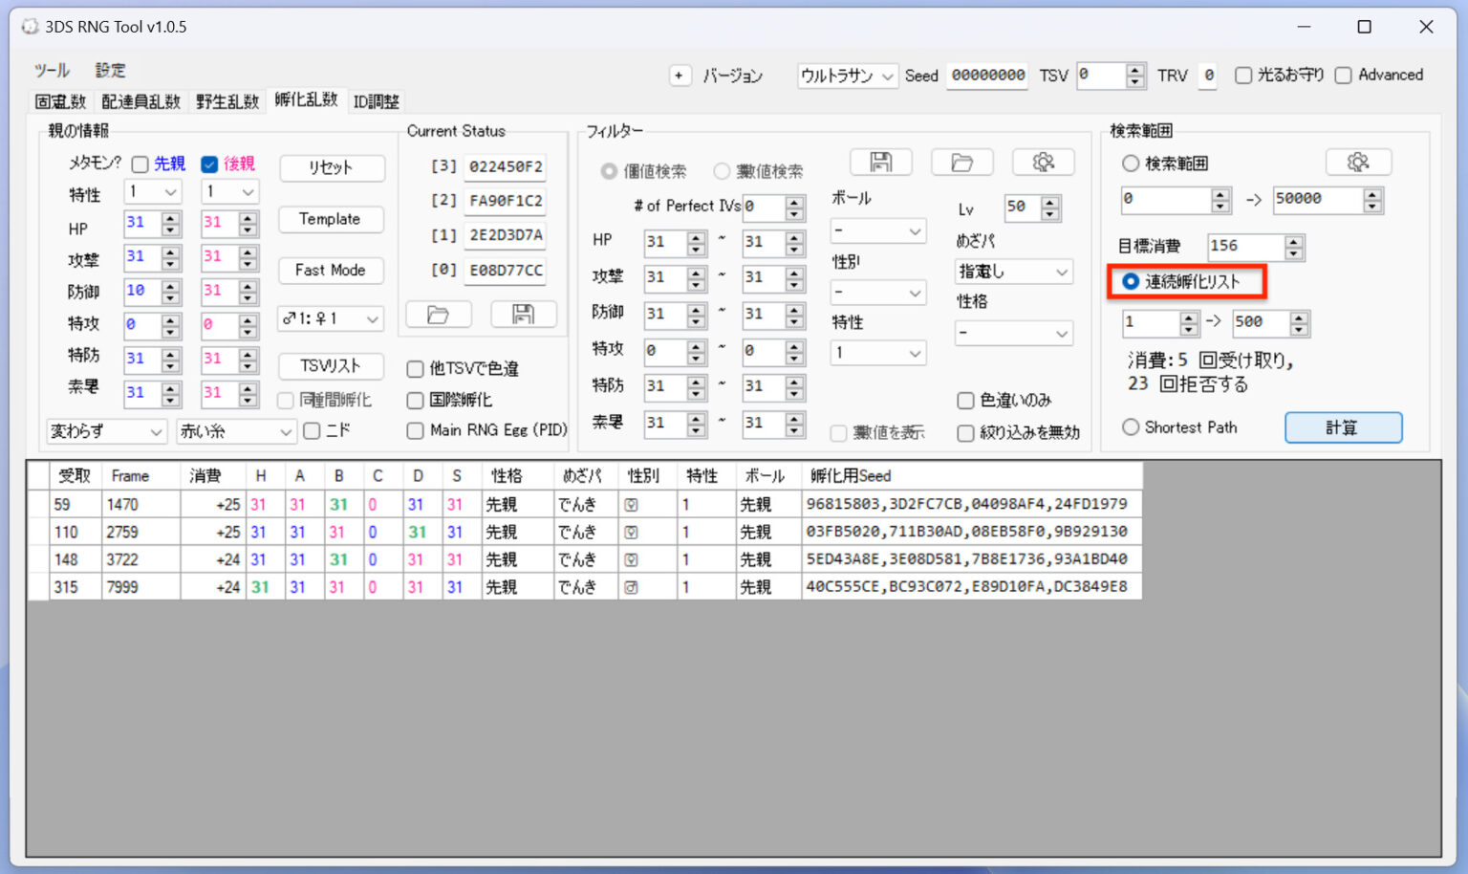Click the 計算 calculate button
This screenshot has height=874, width=1468.
click(1343, 428)
